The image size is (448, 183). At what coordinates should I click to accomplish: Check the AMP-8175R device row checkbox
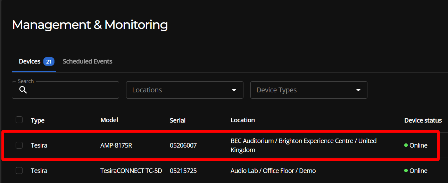[19, 145]
